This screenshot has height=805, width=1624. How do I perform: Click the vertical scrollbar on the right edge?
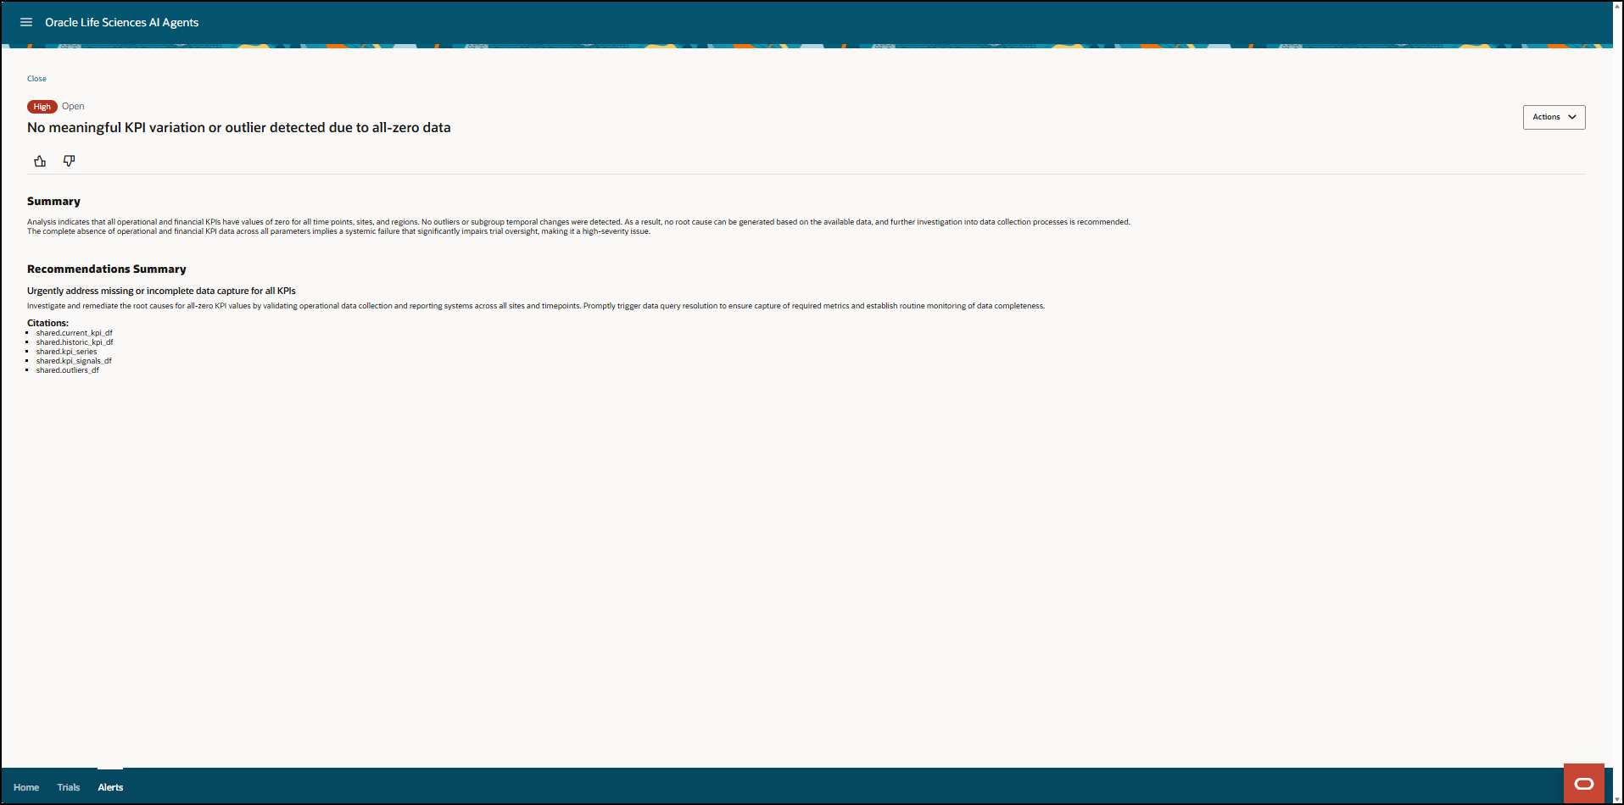click(x=1618, y=402)
